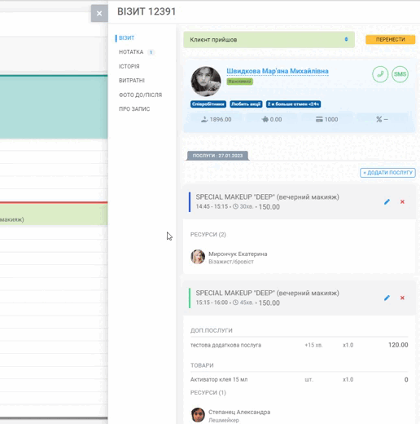Open the НОТАТКА tab

[131, 52]
